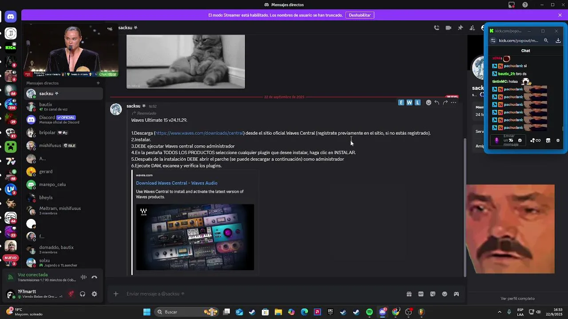Open emoji picker in Discord message bar

click(445, 294)
